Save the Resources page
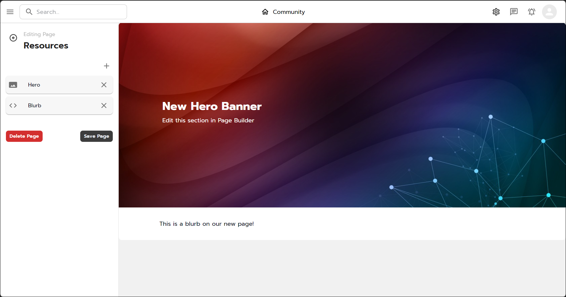Image resolution: width=566 pixels, height=297 pixels. [x=96, y=136]
